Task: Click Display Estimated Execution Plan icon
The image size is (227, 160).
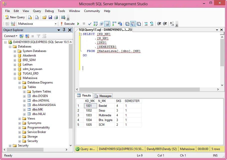Action: [x=95, y=24]
